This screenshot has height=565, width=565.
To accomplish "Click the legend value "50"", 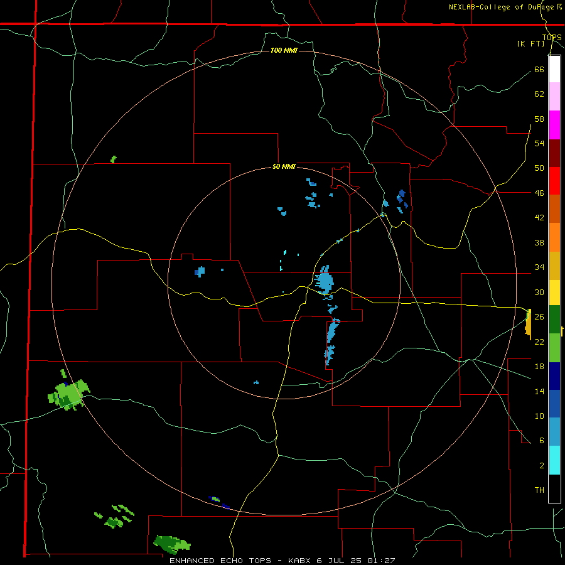I will (539, 168).
